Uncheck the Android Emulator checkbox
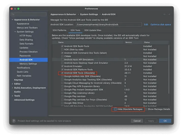Viewport: 183px width, 137px height. click(62, 66)
